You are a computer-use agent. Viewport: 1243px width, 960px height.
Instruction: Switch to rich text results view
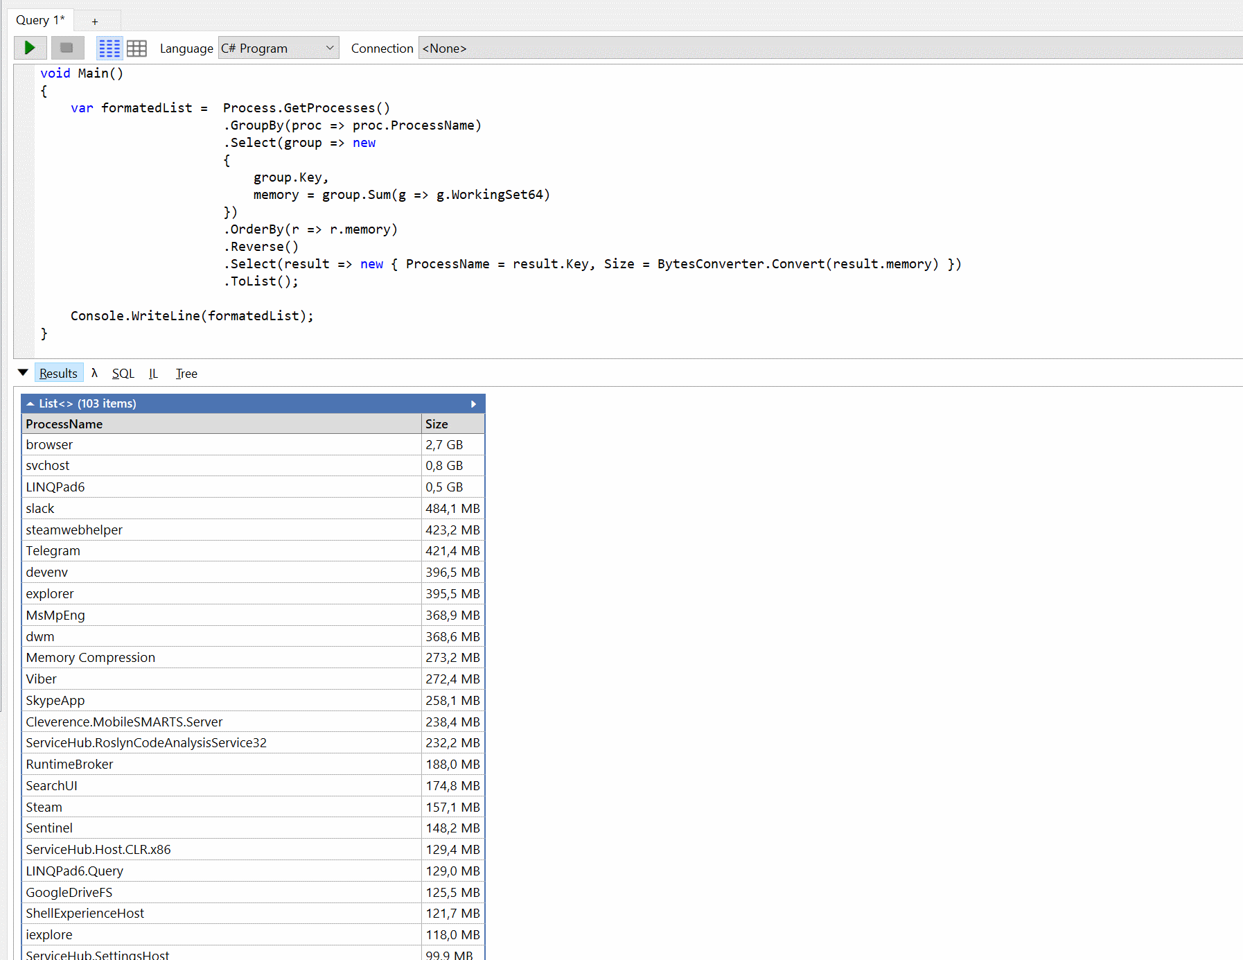(x=109, y=48)
